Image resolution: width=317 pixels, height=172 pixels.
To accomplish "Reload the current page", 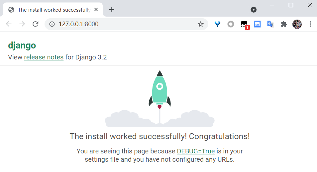I will 36,24.
